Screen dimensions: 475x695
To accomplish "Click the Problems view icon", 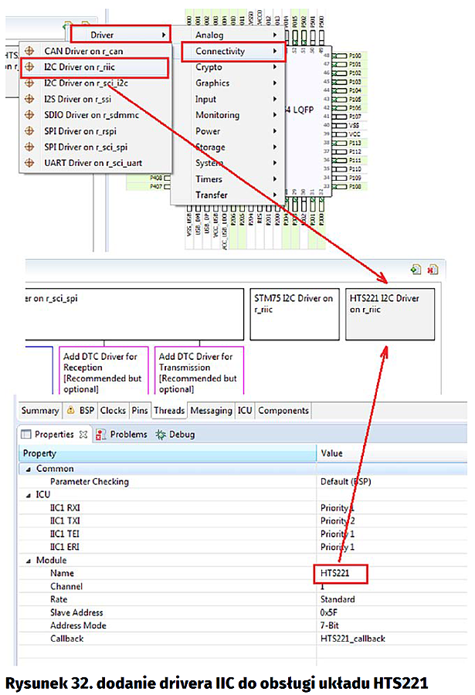I will tap(101, 435).
